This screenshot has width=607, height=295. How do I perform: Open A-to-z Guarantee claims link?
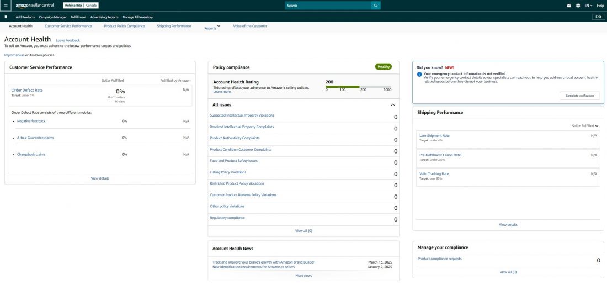coord(35,138)
